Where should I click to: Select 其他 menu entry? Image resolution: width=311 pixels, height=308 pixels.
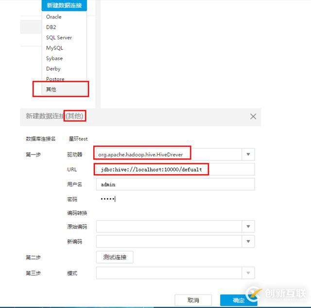pyautogui.click(x=64, y=90)
